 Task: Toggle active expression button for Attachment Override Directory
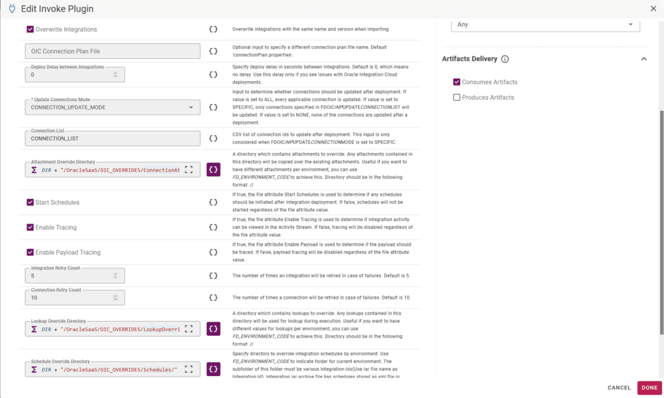[x=213, y=170]
